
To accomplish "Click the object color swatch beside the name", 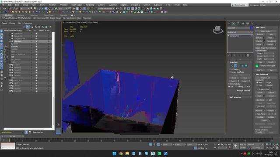I will click(x=252, y=28).
